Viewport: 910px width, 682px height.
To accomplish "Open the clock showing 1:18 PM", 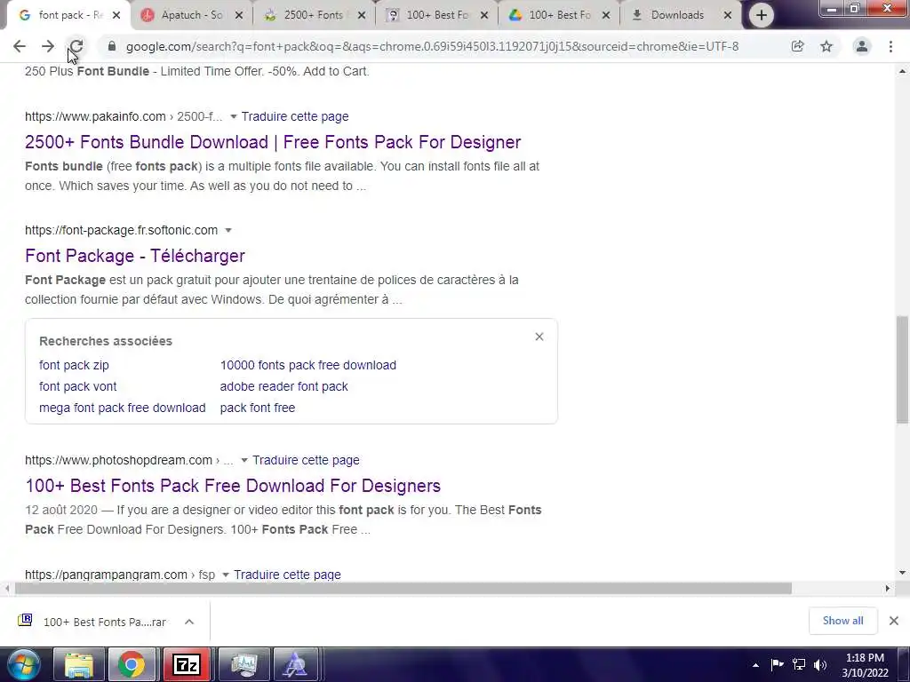I will (x=865, y=665).
